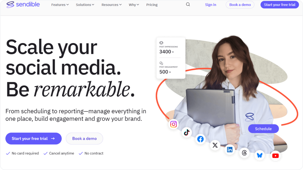
Task: Click Book a demo in the header
Action: click(x=240, y=5)
